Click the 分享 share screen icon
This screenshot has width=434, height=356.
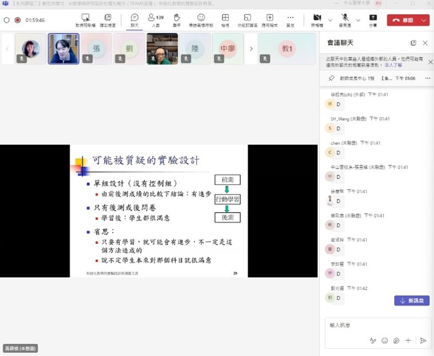(373, 20)
